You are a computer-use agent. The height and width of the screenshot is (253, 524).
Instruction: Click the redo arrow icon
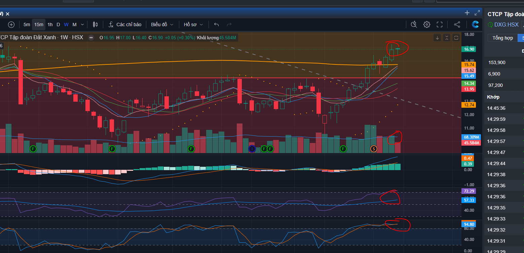pos(229,24)
